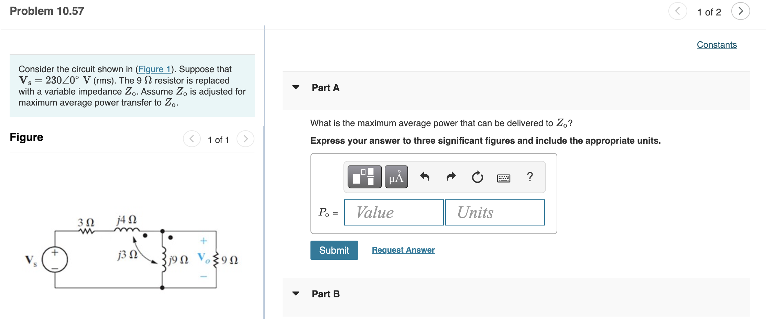The image size is (766, 319).
Task: Open the question mark help icon
Action: [530, 177]
